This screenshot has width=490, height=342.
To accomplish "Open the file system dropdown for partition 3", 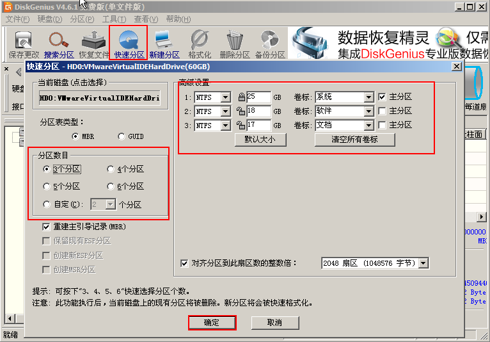I will pyautogui.click(x=225, y=126).
